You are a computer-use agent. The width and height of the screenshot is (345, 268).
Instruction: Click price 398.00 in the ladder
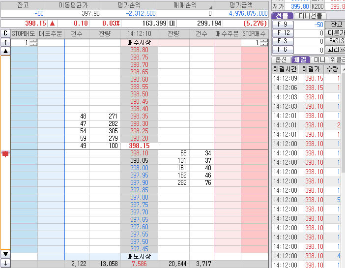139,168
